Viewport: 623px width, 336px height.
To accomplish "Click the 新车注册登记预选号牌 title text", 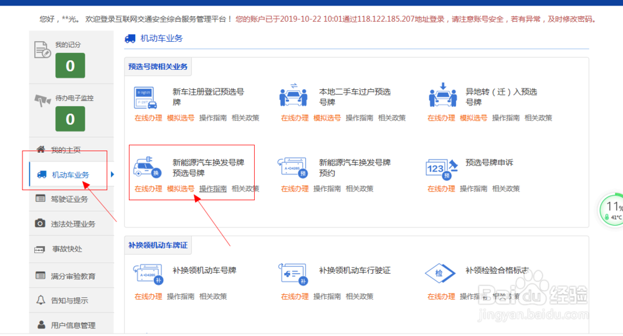I will [208, 97].
